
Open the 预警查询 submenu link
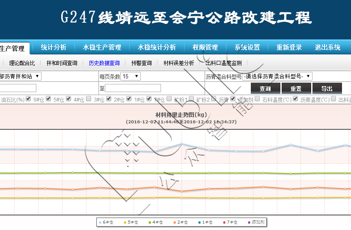(x=141, y=63)
